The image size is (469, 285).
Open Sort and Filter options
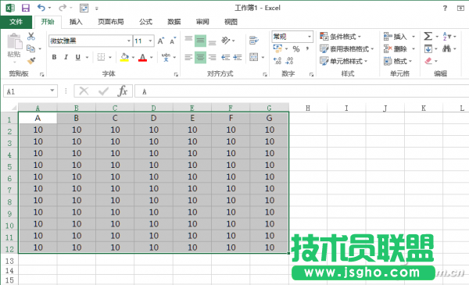[x=446, y=37]
